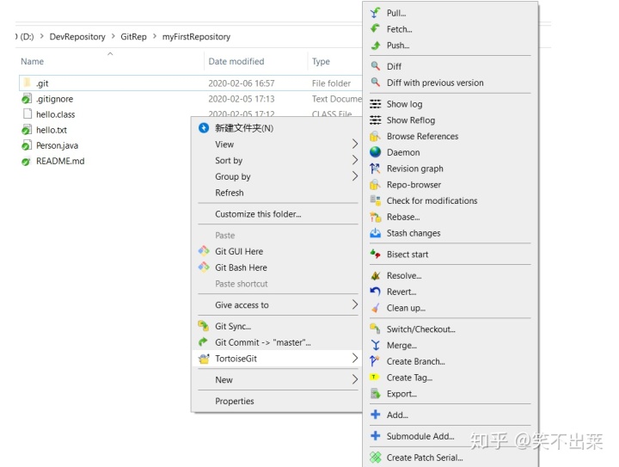Click the Submodule Add plus icon

point(376,436)
